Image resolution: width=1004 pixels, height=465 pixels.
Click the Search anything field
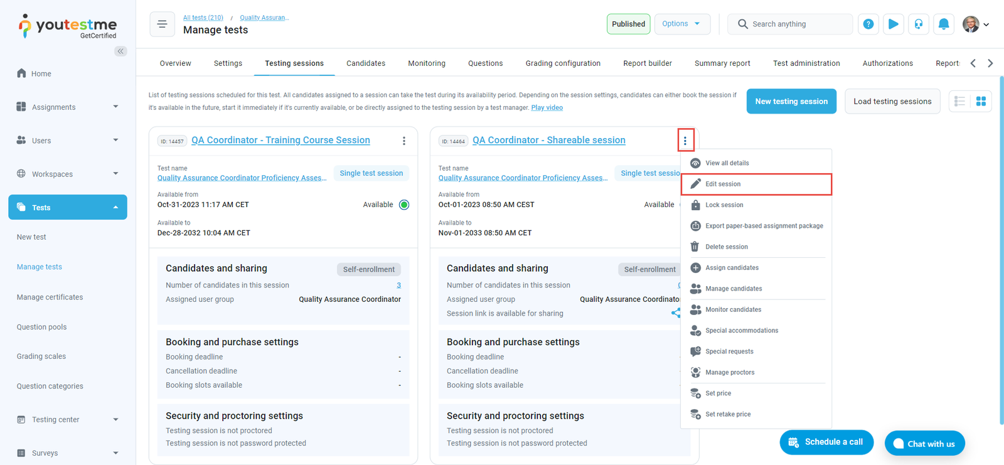click(x=797, y=24)
